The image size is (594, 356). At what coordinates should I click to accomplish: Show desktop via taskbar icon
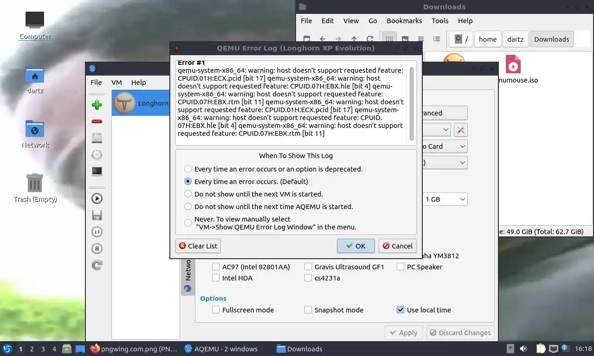tap(80, 349)
